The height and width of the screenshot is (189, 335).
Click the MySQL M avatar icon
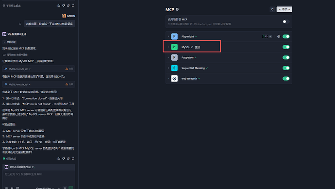tap(174, 47)
